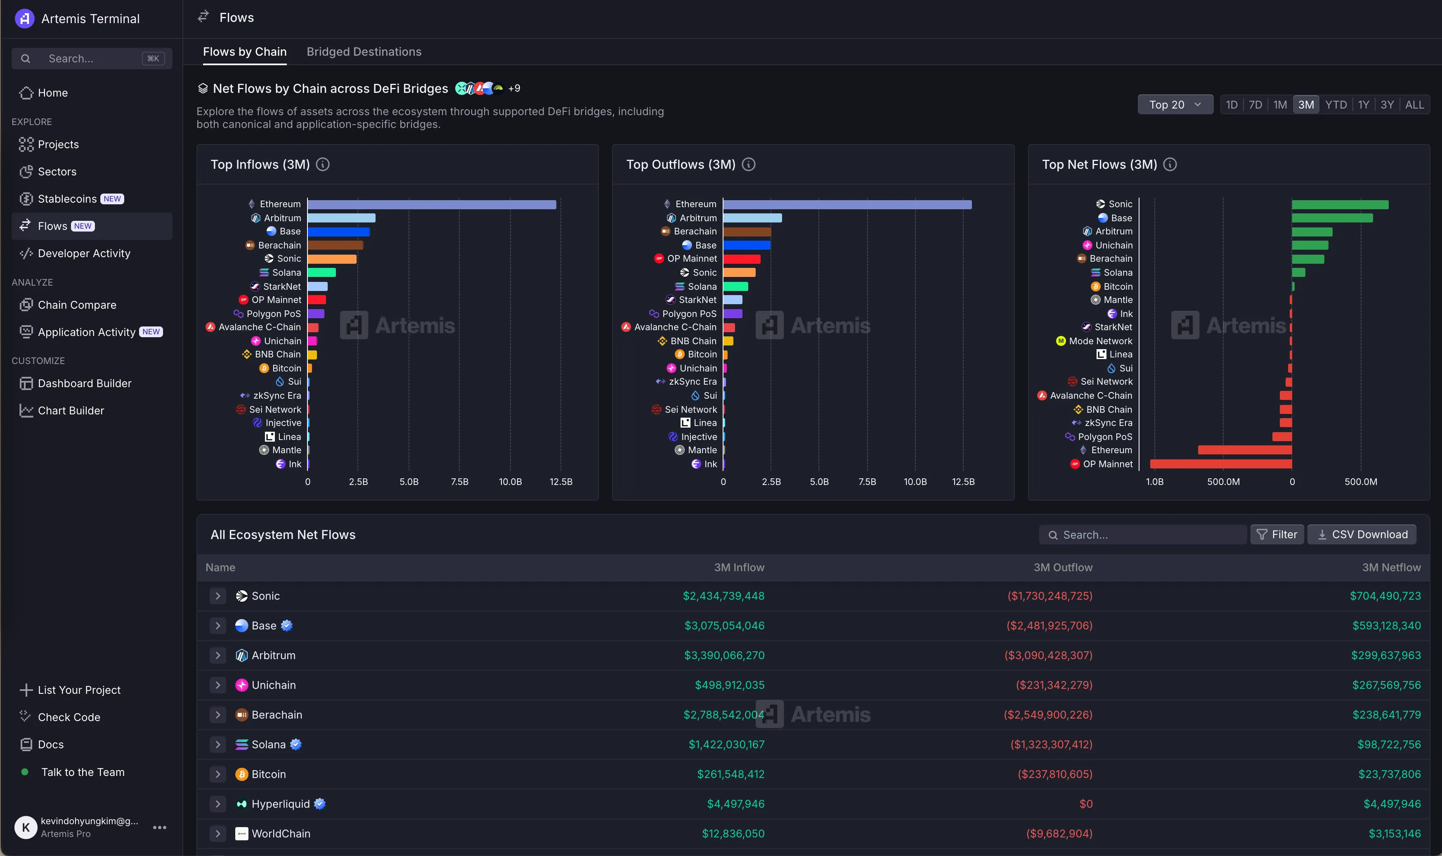This screenshot has width=1442, height=856.
Task: Open the account options three-dot menu
Action: [x=159, y=827]
